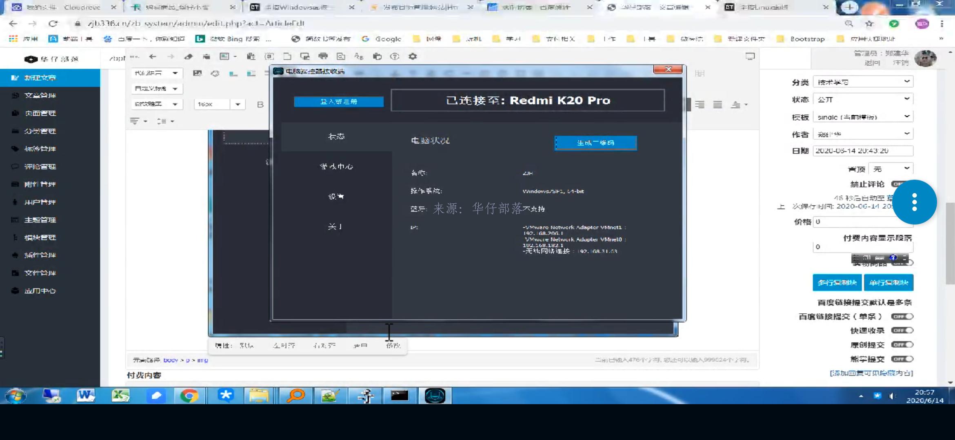The image size is (955, 440).
Task: Click the 日期 date input field
Action: click(x=863, y=151)
